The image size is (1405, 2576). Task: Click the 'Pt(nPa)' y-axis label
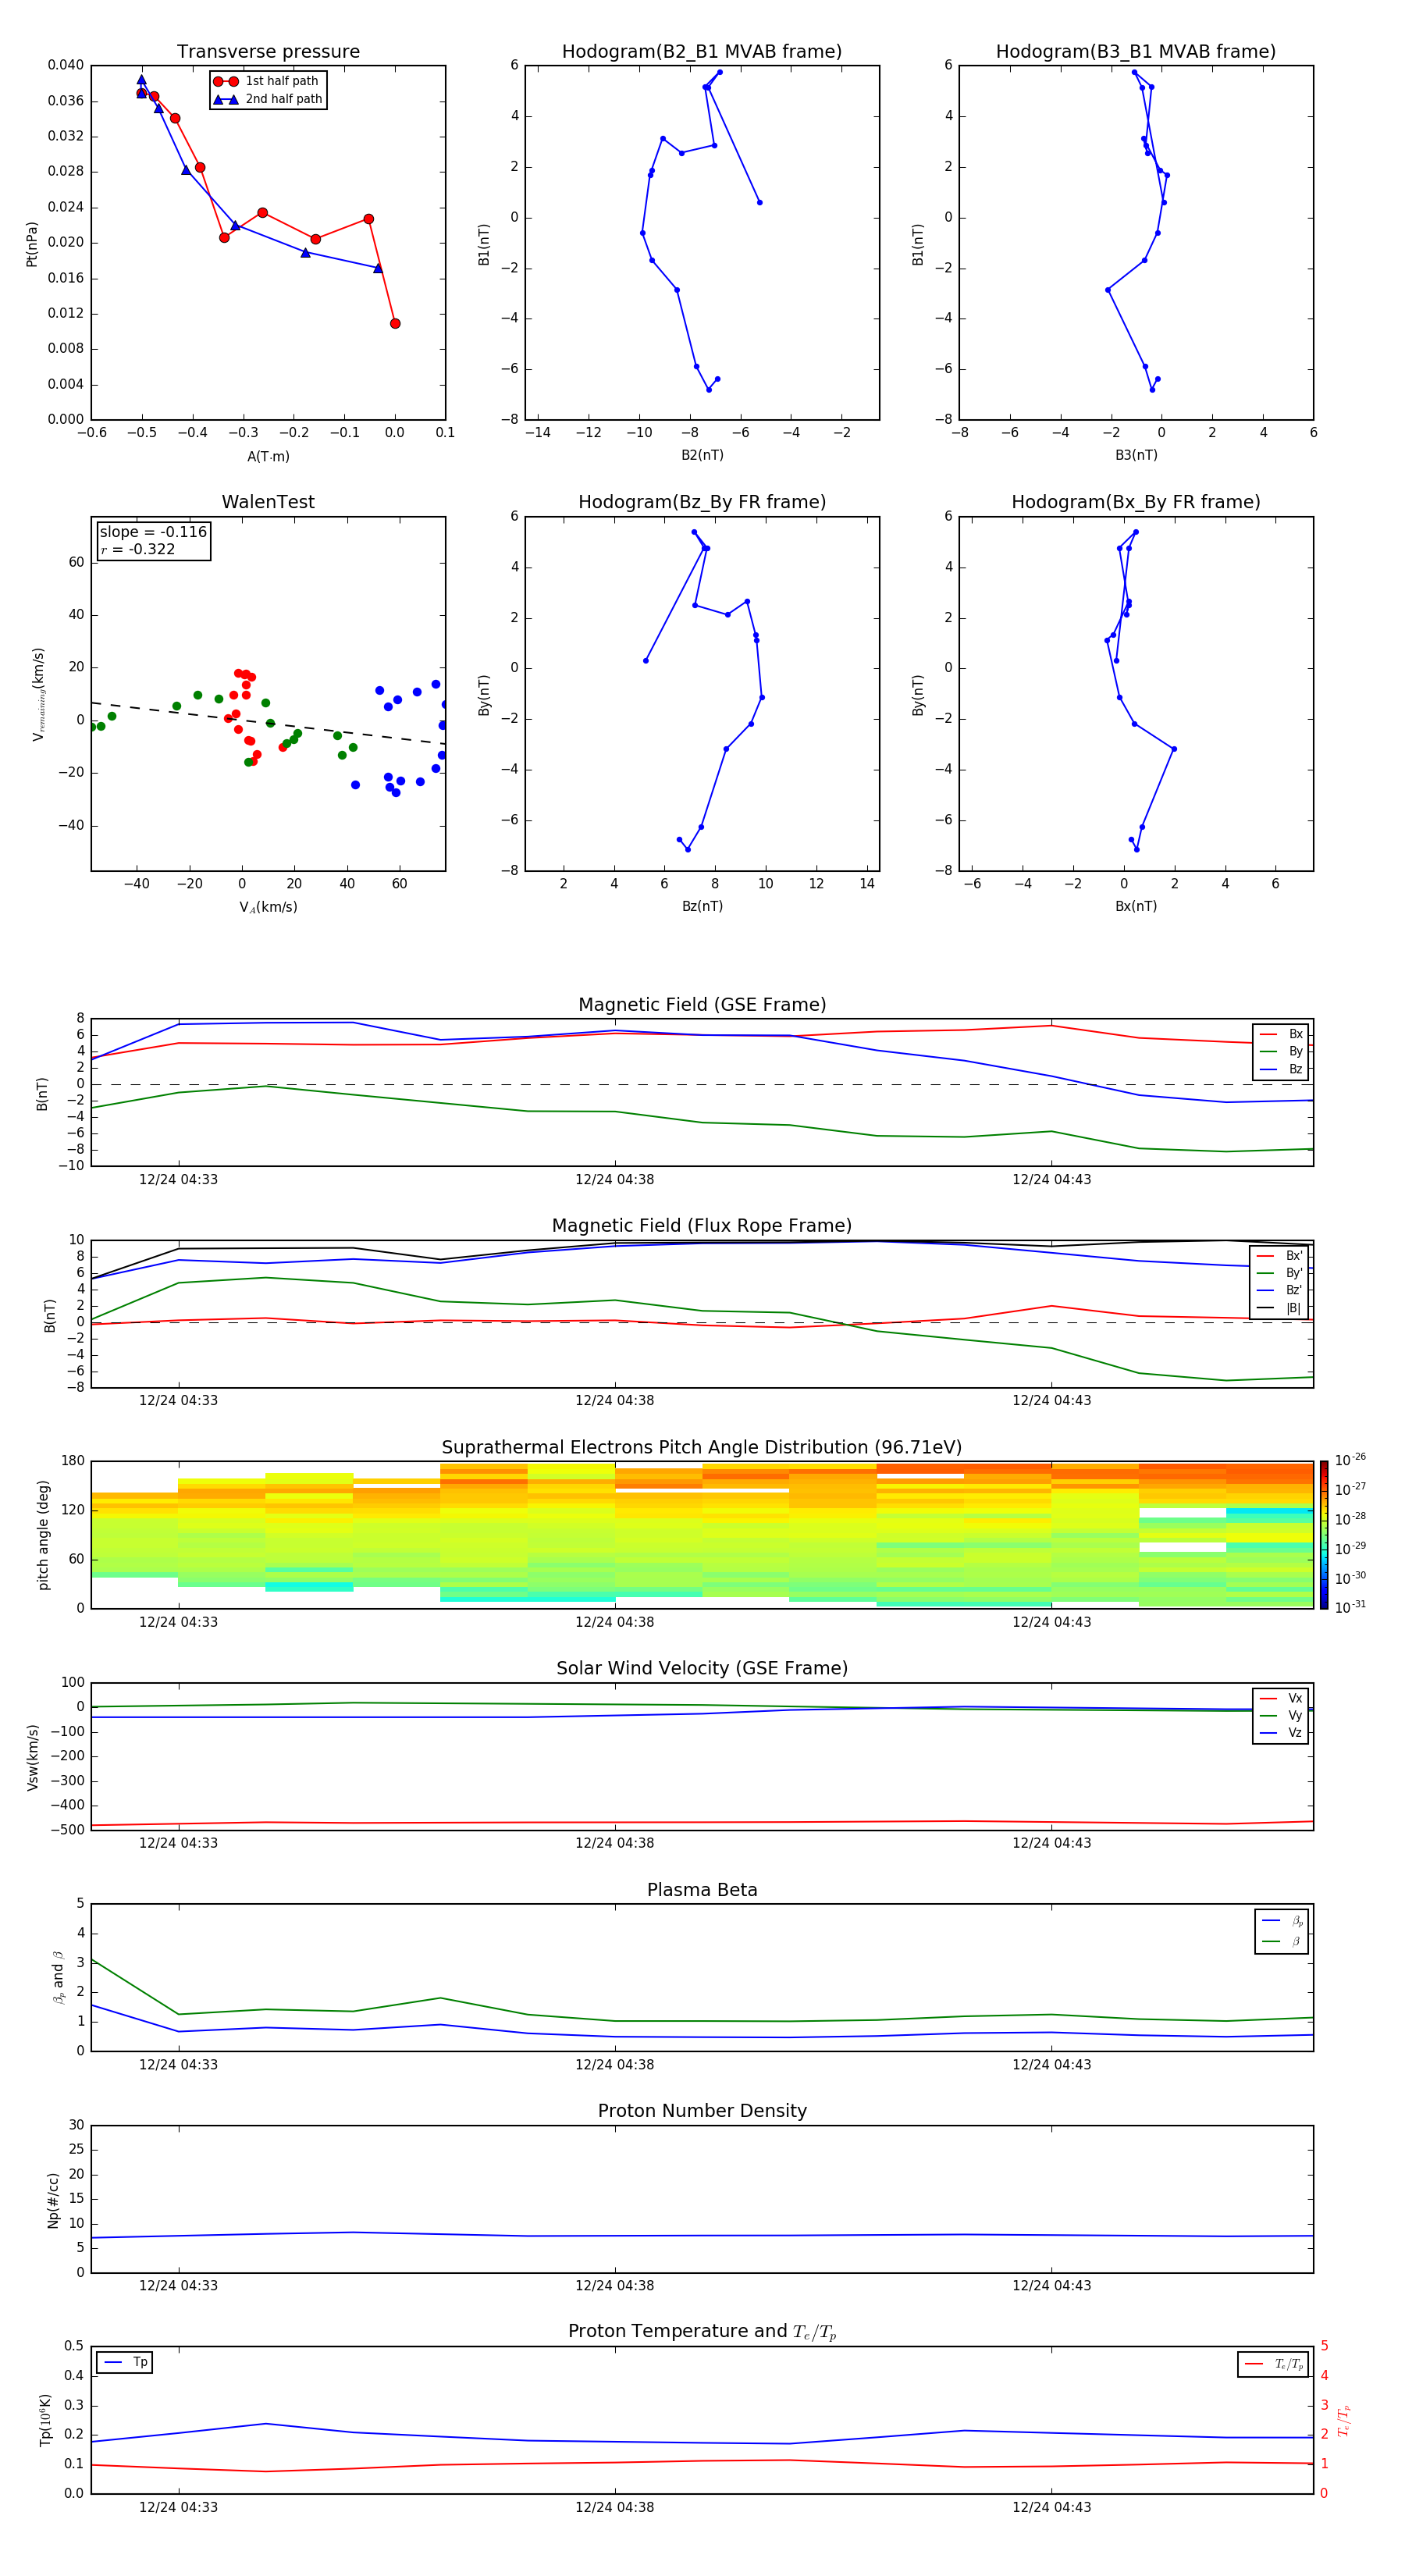[31, 243]
